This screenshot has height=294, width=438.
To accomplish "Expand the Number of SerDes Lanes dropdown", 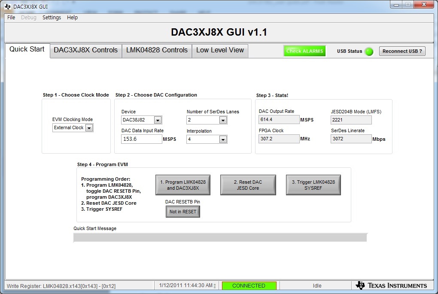I will click(223, 120).
